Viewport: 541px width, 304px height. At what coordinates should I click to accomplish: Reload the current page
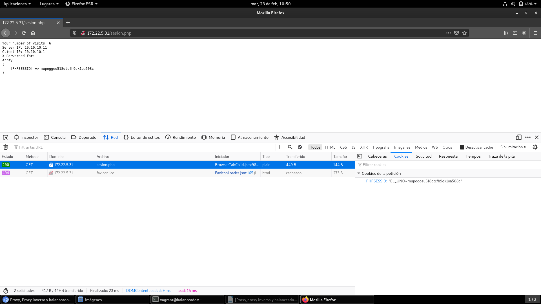coord(24,33)
